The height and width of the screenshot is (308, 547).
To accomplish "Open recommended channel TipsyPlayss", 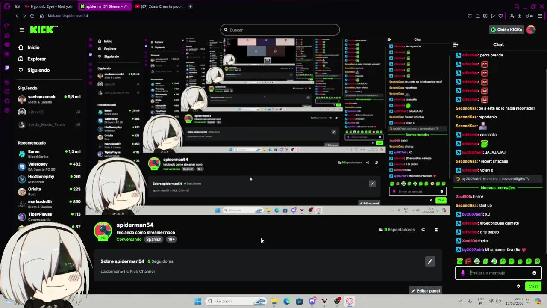I will [49, 216].
